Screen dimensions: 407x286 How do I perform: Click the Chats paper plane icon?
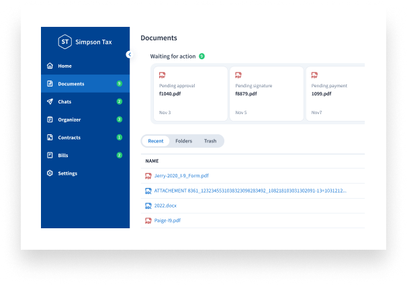click(50, 101)
